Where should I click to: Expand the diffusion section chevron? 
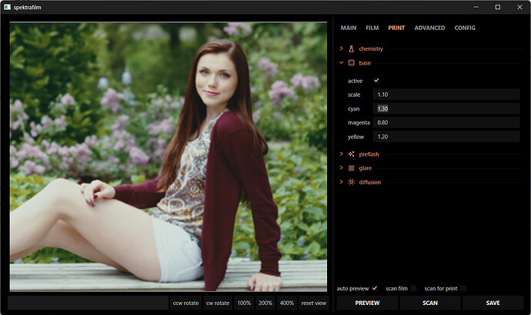(x=342, y=182)
